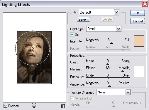Click the light bulb new light icon
This screenshot has height=110, width=149.
(x=34, y=106)
